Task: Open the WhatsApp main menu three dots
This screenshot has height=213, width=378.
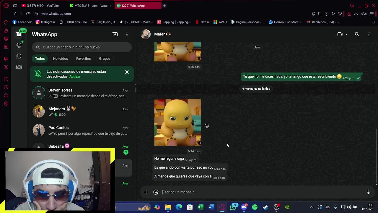Action: [127, 34]
